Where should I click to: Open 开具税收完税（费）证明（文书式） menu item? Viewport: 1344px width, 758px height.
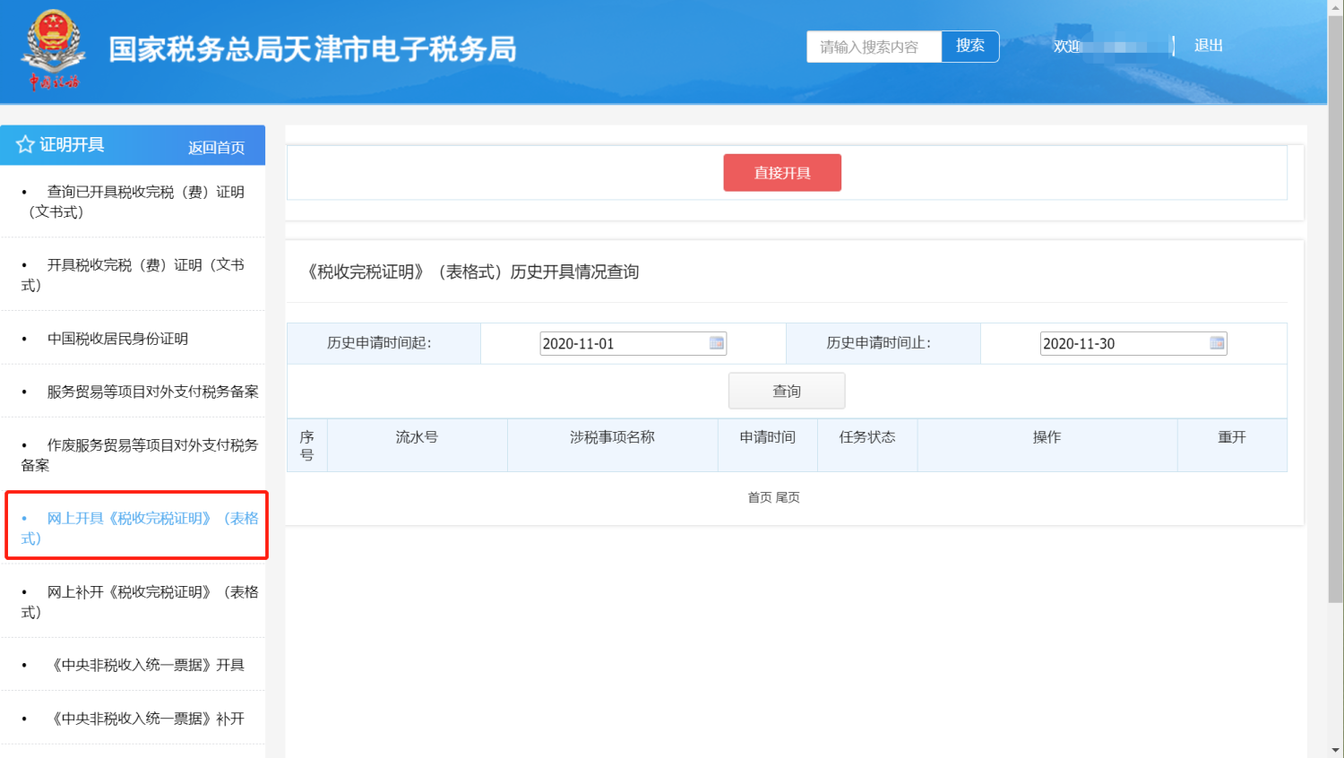click(133, 275)
